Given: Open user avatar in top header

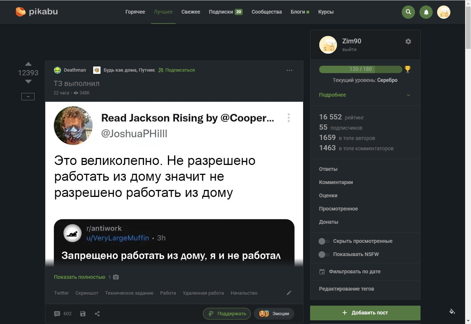Looking at the screenshot, I should pos(444,12).
